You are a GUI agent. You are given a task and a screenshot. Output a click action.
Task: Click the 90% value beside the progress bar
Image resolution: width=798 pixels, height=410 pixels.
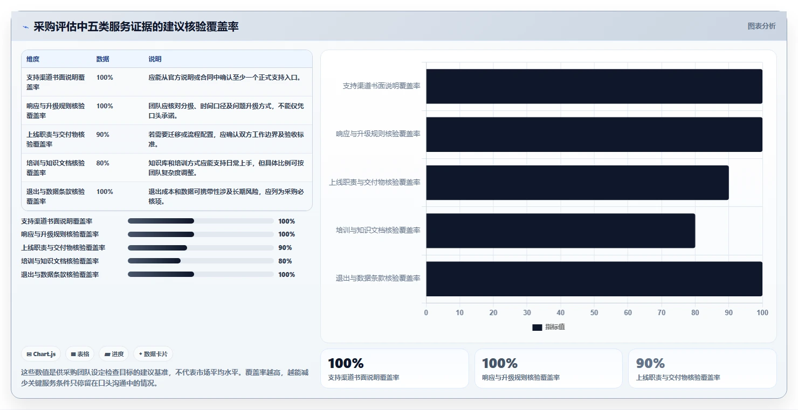coord(285,248)
